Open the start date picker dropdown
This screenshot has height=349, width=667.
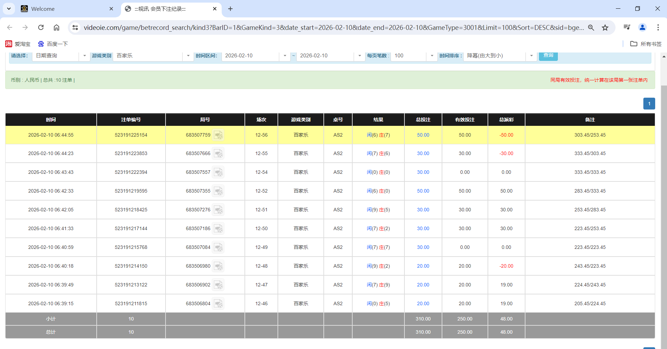click(285, 56)
